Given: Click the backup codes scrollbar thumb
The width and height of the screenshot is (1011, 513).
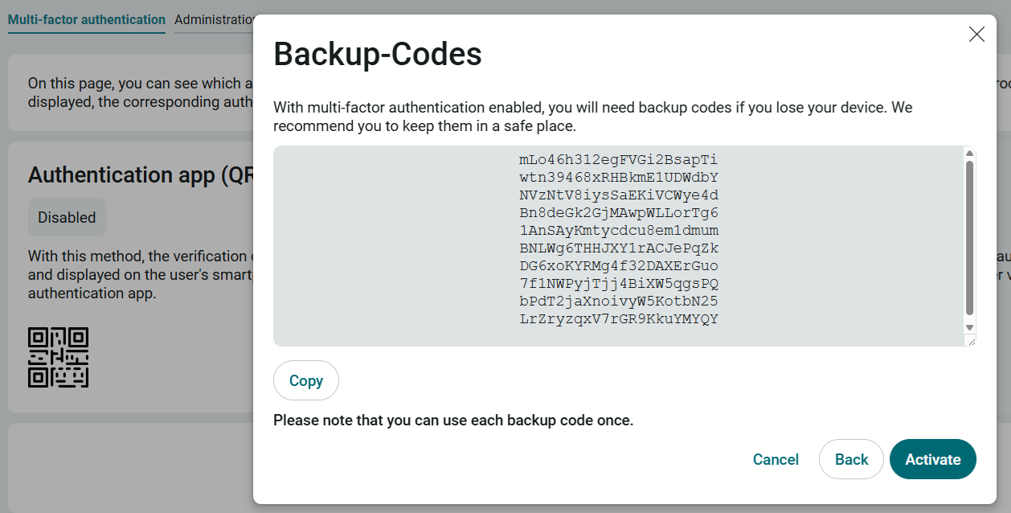Looking at the screenshot, I should tap(969, 238).
